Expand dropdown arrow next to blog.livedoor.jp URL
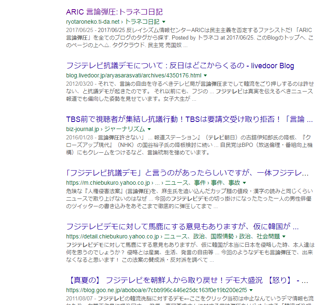This screenshot has width=325, height=305. [205, 76]
